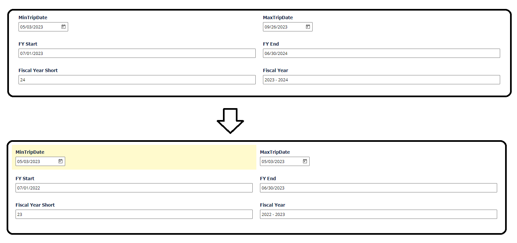Select the FY Start field with 07/01/2023

[x=137, y=53]
